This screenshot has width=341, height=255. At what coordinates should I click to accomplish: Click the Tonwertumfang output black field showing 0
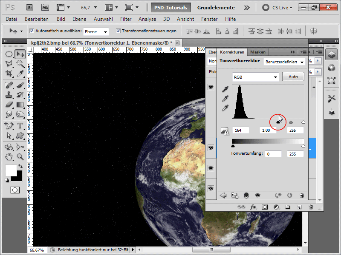click(x=273, y=154)
